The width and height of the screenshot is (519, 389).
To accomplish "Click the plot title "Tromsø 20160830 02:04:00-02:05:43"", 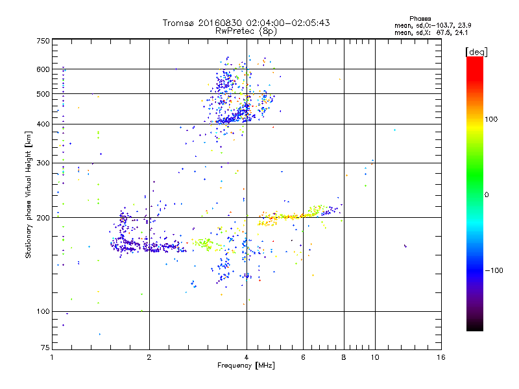I will tap(246, 23).
